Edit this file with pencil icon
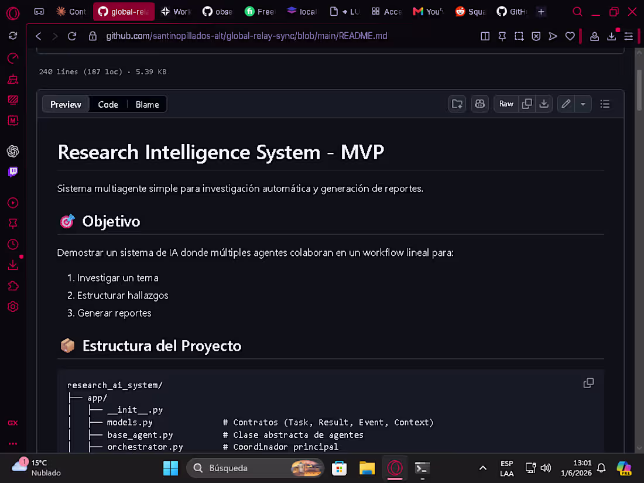The width and height of the screenshot is (644, 483). point(566,104)
